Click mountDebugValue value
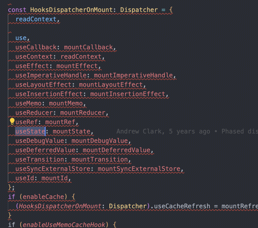The image size is (258, 228). click(100, 141)
